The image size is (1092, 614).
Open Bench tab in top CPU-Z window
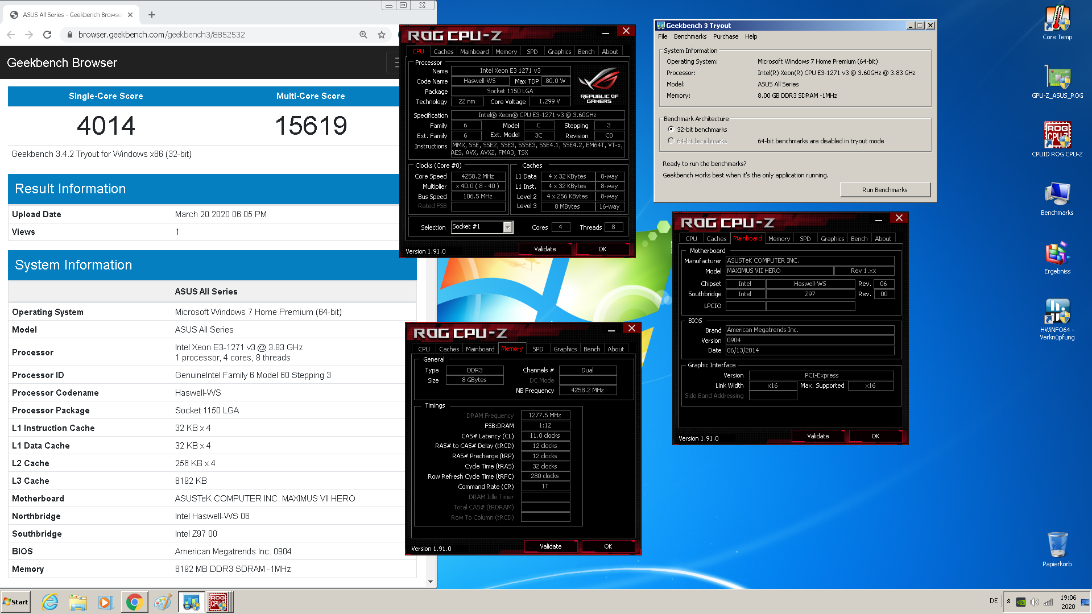(586, 52)
